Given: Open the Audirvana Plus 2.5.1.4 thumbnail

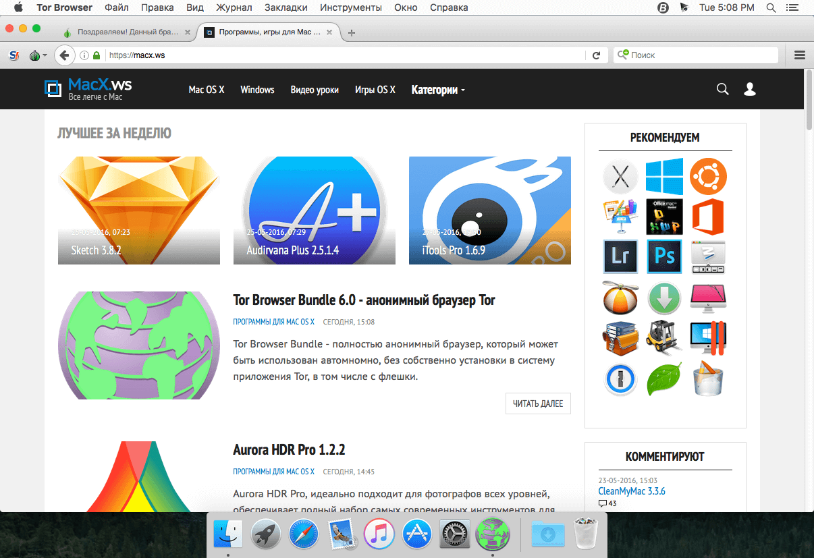Looking at the screenshot, I should pos(315,211).
